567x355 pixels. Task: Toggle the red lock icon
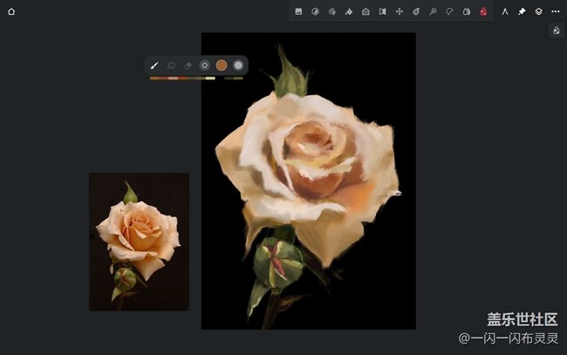click(x=483, y=11)
